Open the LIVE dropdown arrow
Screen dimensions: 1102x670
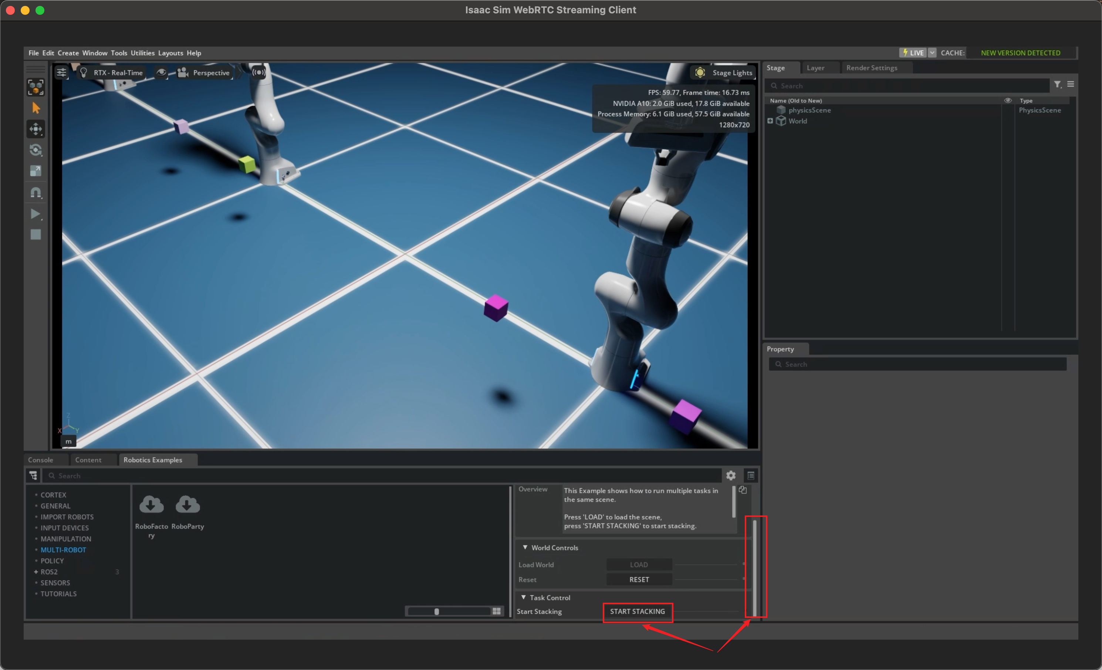[x=932, y=53]
